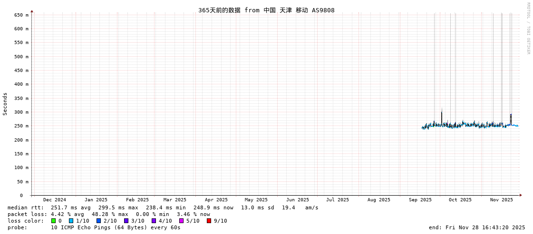The width and height of the screenshot is (533, 234).
Task: Click the 250 m value on vertical axis
Action: click(21, 126)
